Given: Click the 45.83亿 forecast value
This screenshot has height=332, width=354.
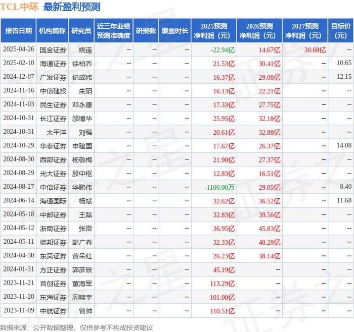Looking at the screenshot, I should pyautogui.click(x=270, y=229).
